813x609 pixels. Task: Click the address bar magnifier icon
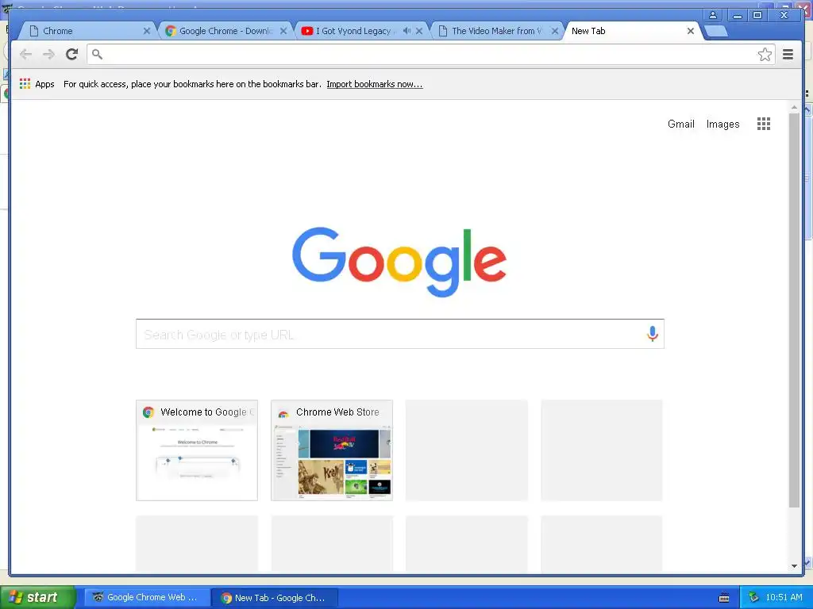click(x=97, y=54)
